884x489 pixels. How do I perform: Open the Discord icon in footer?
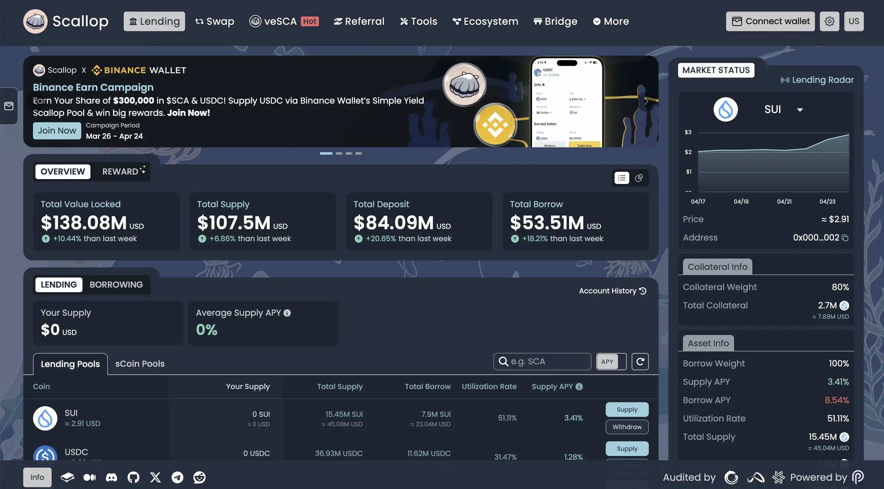click(x=111, y=477)
